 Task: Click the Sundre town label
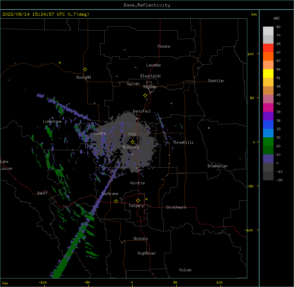tap(100, 133)
